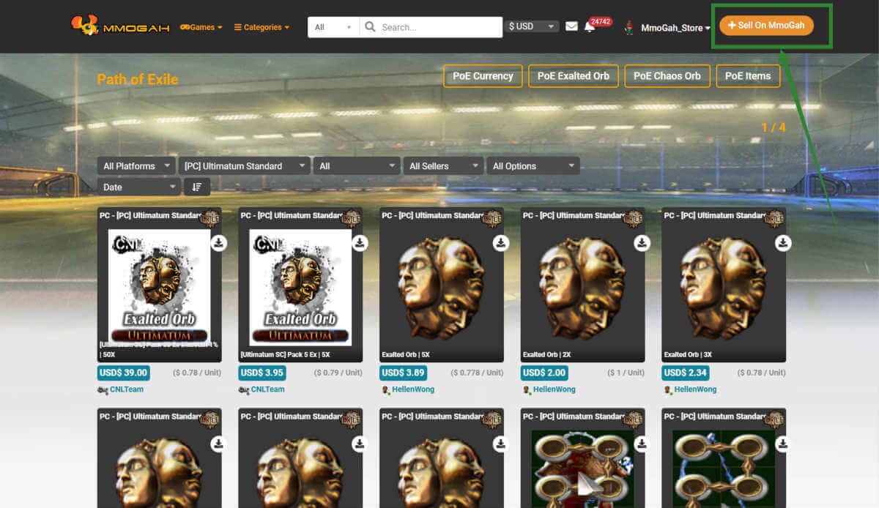This screenshot has height=508, width=879.
Task: Click the USD$ 3.89 price tag
Action: (404, 373)
